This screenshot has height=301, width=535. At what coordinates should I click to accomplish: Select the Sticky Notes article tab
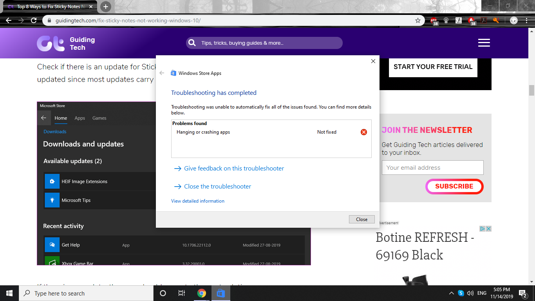[49, 7]
